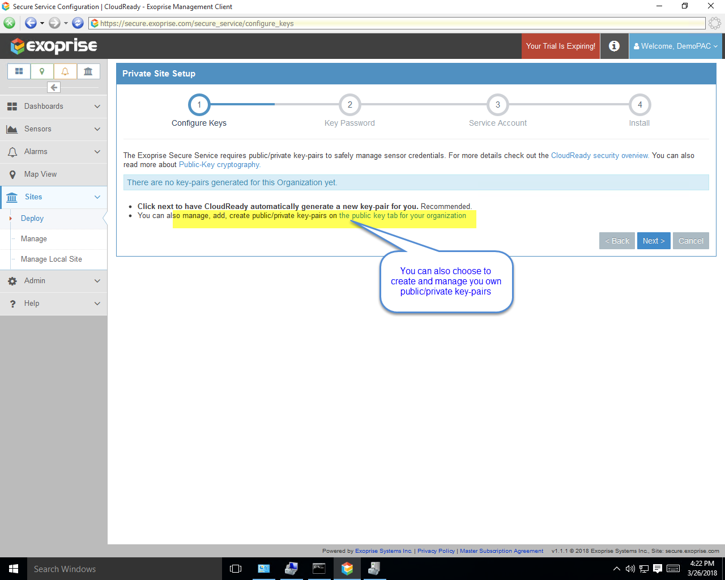Expand the Dashboards chevron

click(97, 106)
